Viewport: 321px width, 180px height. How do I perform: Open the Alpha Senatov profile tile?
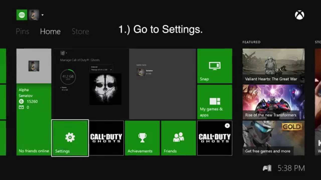pos(34,102)
